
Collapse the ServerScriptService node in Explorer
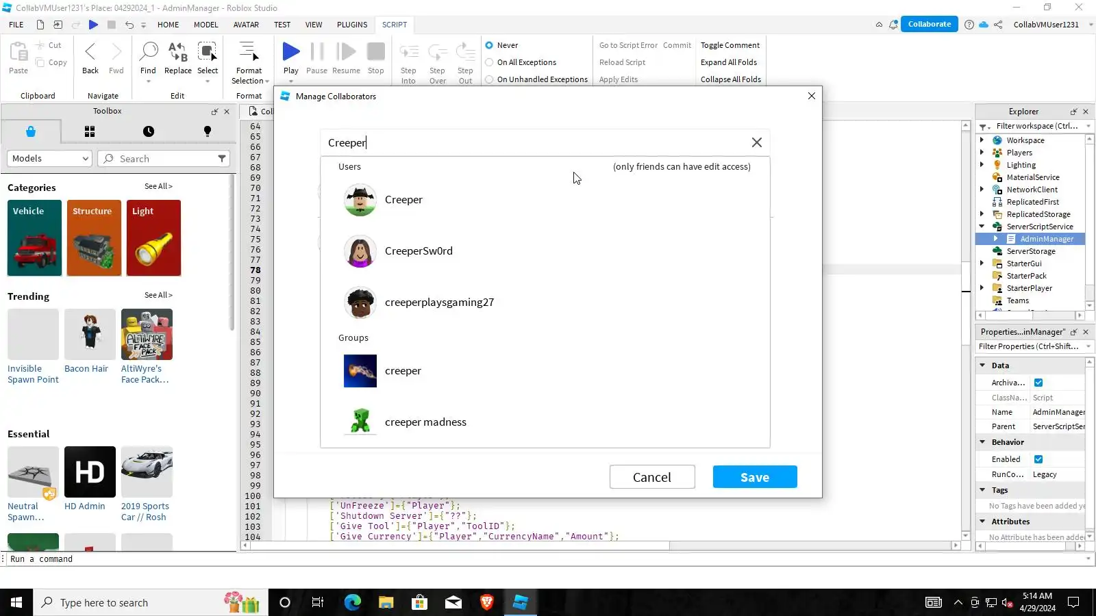coord(982,226)
